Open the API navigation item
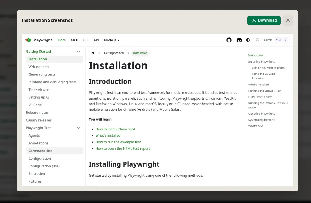This screenshot has height=203, width=311. 96,40
